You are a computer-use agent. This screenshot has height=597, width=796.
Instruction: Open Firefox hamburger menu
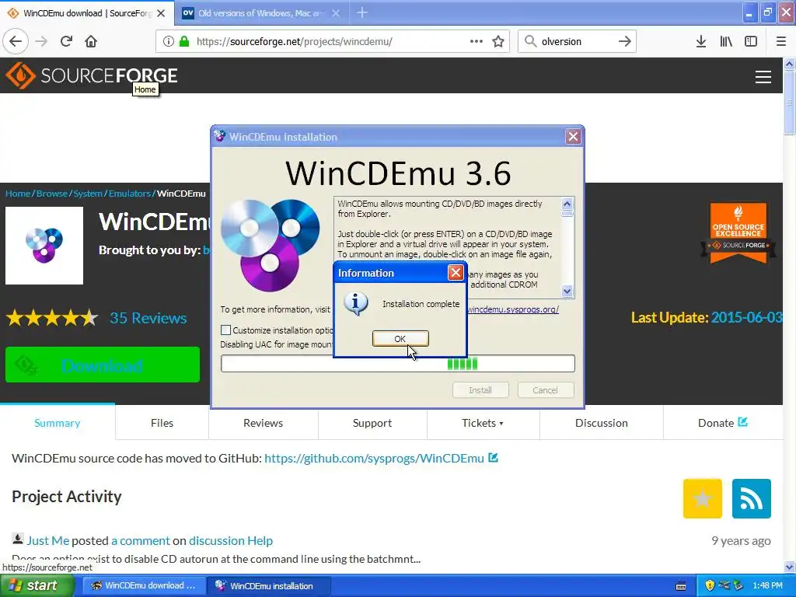click(781, 41)
